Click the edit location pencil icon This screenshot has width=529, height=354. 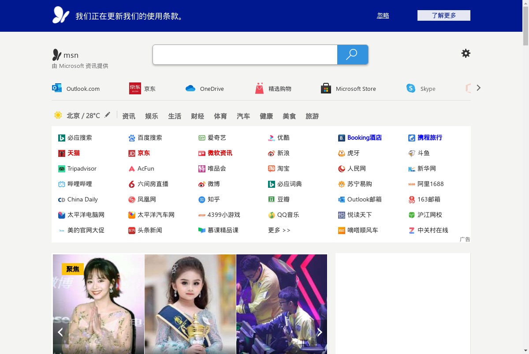tap(107, 115)
